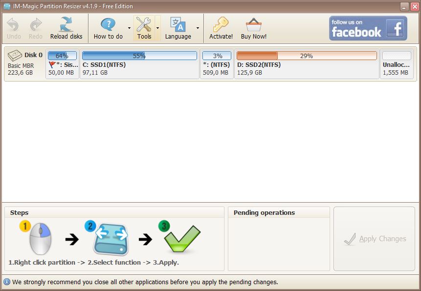This screenshot has height=291, width=421.
Task: Click the Apply Changes button
Action: (374, 239)
